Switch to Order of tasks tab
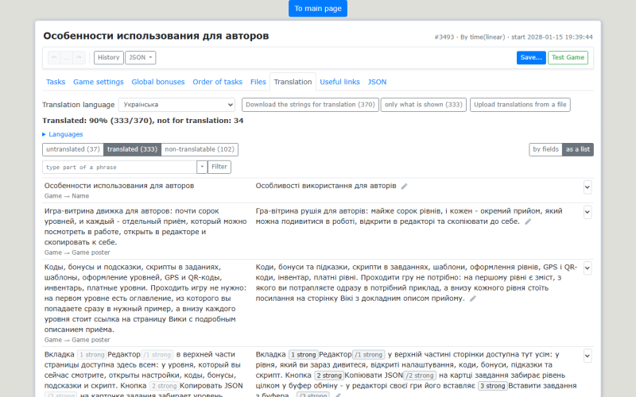The image size is (636, 397). pos(217,82)
